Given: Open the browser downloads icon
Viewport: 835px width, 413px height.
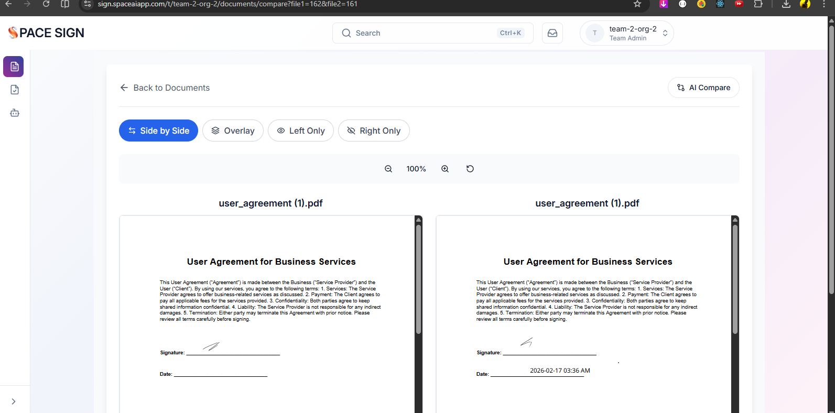Looking at the screenshot, I should 786,4.
